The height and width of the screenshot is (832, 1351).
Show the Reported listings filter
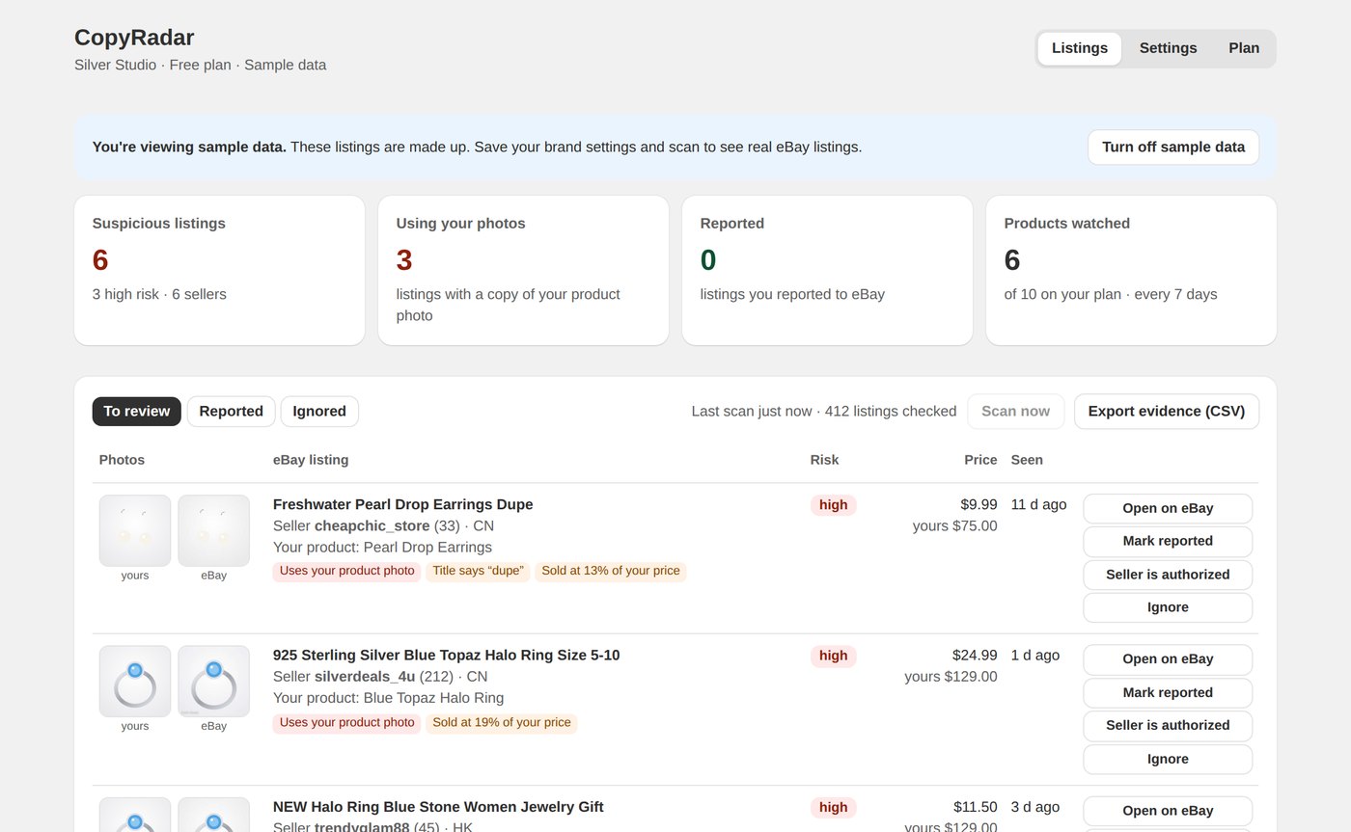(231, 411)
